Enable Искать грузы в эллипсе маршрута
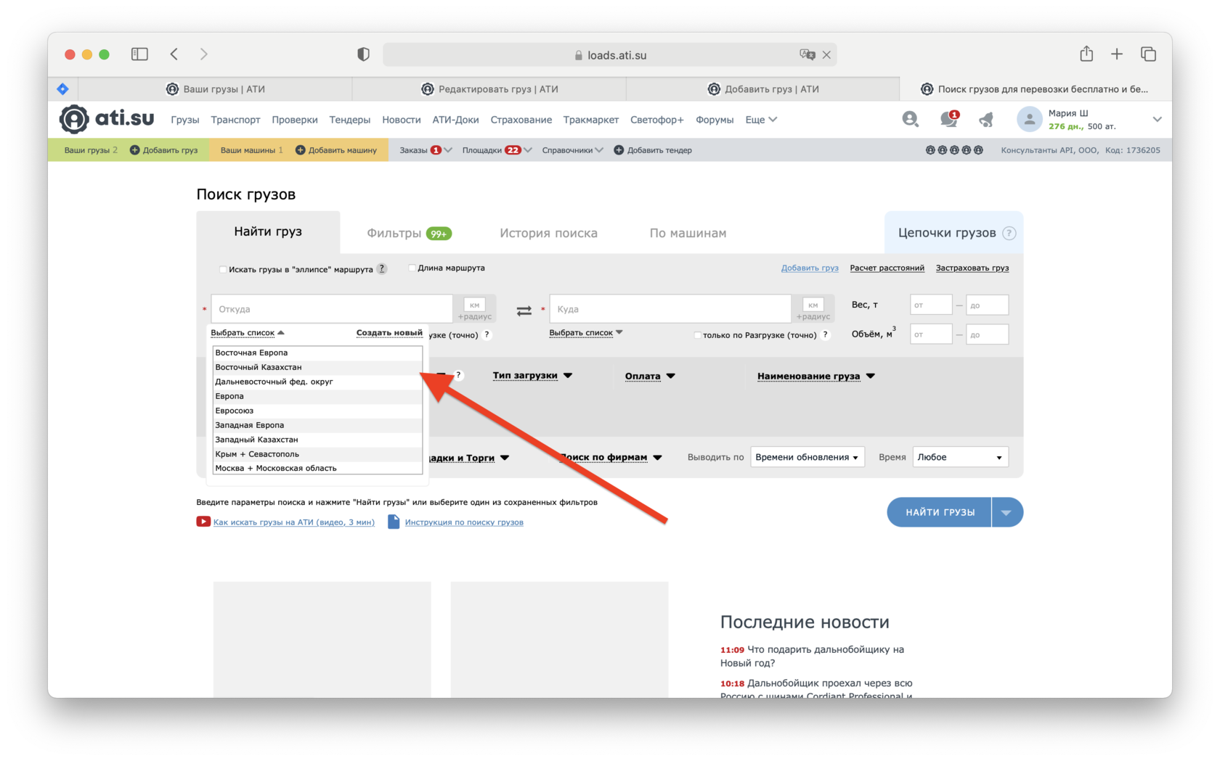 223,269
